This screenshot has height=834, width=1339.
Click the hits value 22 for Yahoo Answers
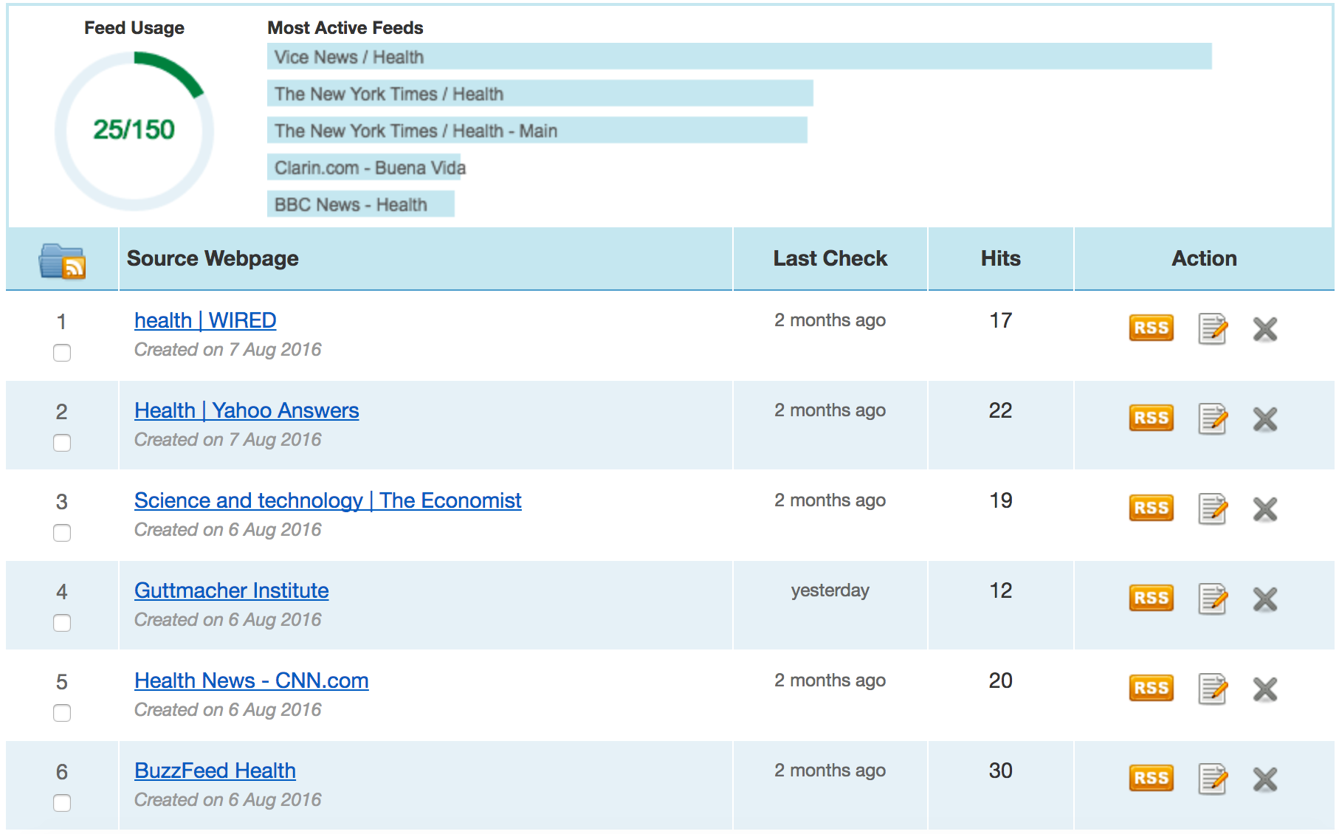(1000, 410)
